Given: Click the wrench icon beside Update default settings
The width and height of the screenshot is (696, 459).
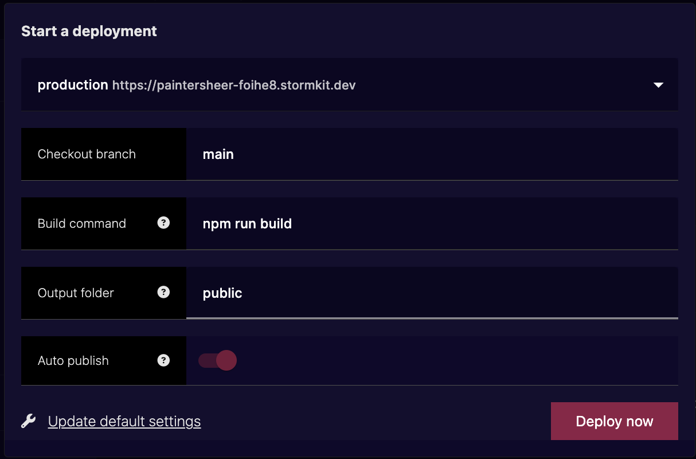Looking at the screenshot, I should [x=29, y=421].
